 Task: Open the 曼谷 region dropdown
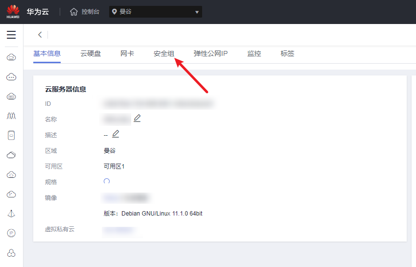[156, 12]
